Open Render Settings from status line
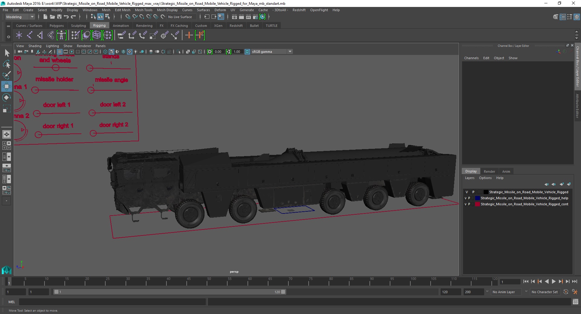581x314 pixels. coord(255,17)
